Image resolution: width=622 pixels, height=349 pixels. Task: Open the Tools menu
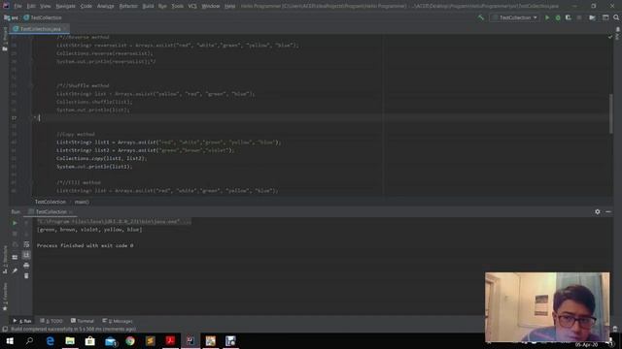(x=177, y=6)
